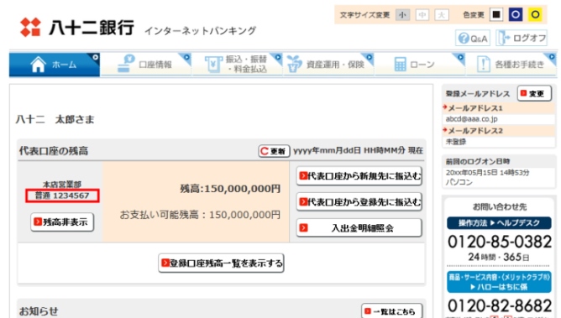Click the exclamation document icon for 各種お手続き
The height and width of the screenshot is (318, 561).
[484, 65]
